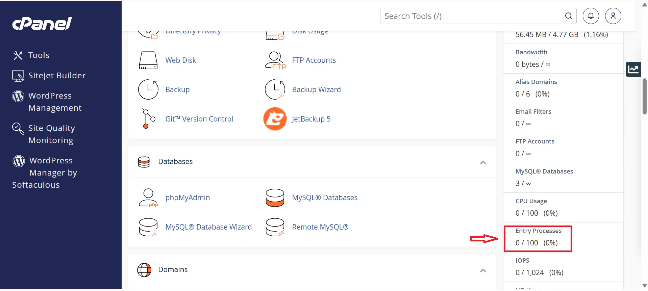Click the Backup clock icon
Screen dimensions: 648x291
[x=148, y=89]
